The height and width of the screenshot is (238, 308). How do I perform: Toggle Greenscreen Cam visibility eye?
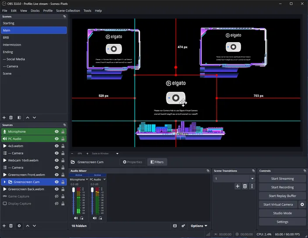click(x=57, y=182)
